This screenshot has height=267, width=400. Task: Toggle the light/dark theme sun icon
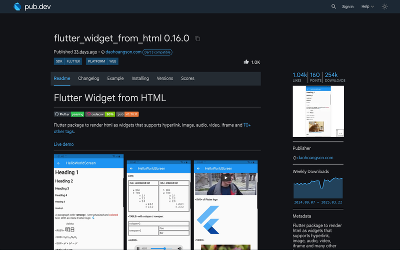click(384, 7)
